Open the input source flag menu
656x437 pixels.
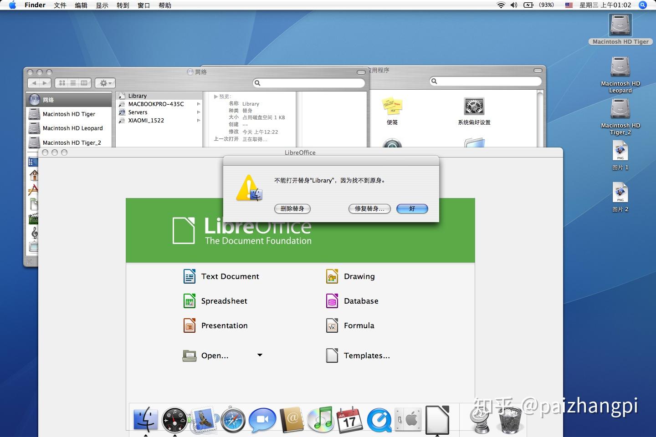tap(569, 5)
